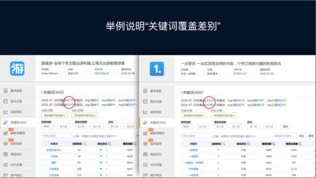Viewport: 316px width, 178px height.
Task: Open ASO方案 menu label in left sidebar
Action: pyautogui.click(x=16, y=165)
